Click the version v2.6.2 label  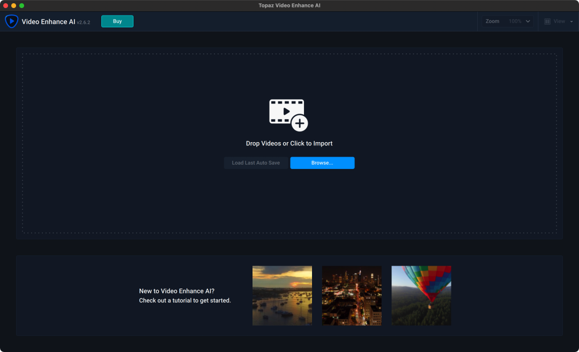pyautogui.click(x=84, y=23)
